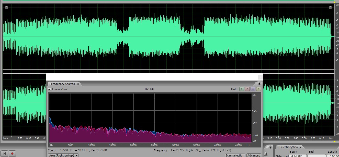Screen dimensions: 339x157
Task: Click the go-to-end transport button
Action: coord(4,154)
